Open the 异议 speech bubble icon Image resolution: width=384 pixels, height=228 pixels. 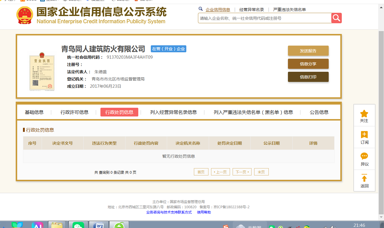(x=364, y=156)
